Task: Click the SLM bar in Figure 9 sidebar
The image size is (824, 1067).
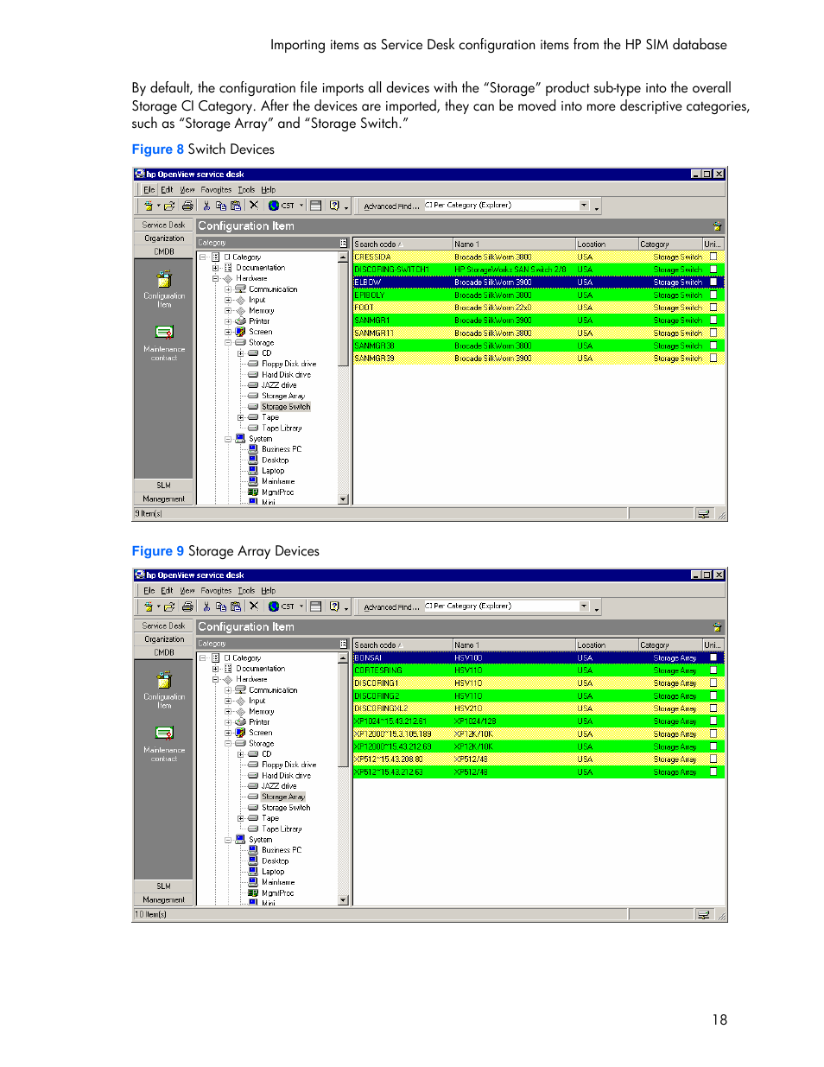Action: [164, 886]
